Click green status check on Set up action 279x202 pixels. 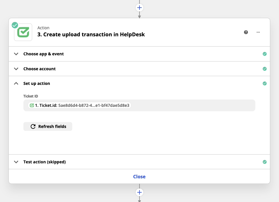coord(264,83)
